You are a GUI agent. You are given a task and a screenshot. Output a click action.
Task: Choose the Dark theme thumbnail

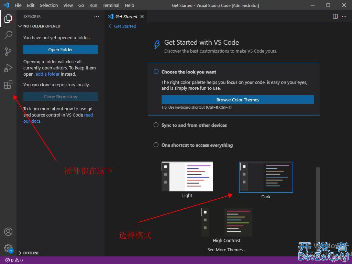tap(266, 177)
